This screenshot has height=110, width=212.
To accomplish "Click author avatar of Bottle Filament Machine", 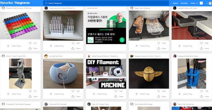I will pos(89,56).
